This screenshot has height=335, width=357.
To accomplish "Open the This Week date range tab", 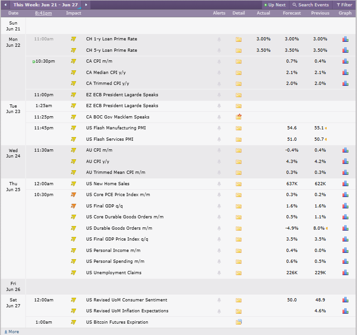I will (x=45, y=5).
